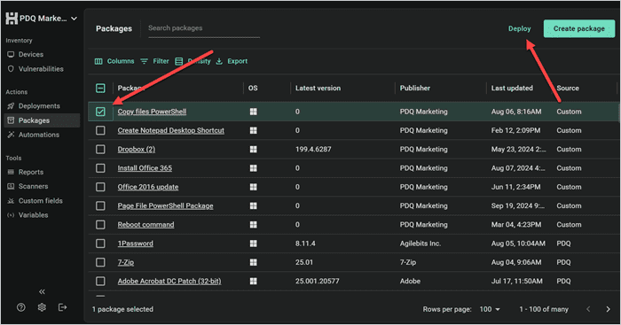Toggle the select-all header checkbox
Viewport: 621px width, 325px height.
[100, 89]
